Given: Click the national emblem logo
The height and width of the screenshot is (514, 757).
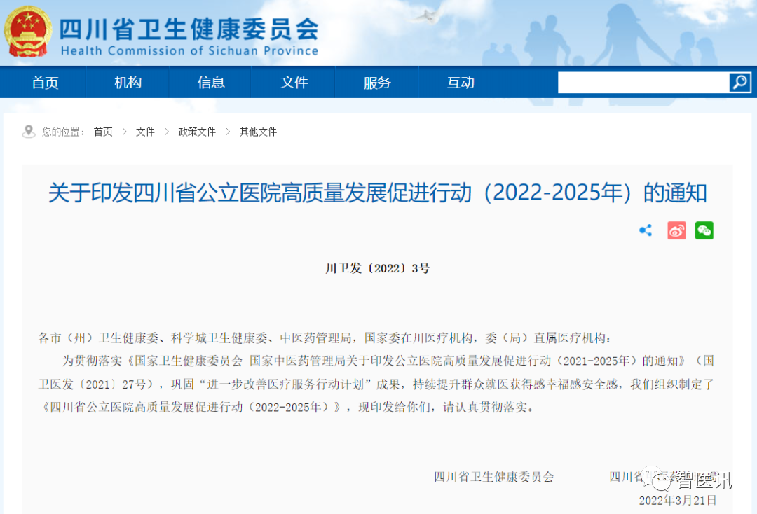Looking at the screenshot, I should 28,32.
